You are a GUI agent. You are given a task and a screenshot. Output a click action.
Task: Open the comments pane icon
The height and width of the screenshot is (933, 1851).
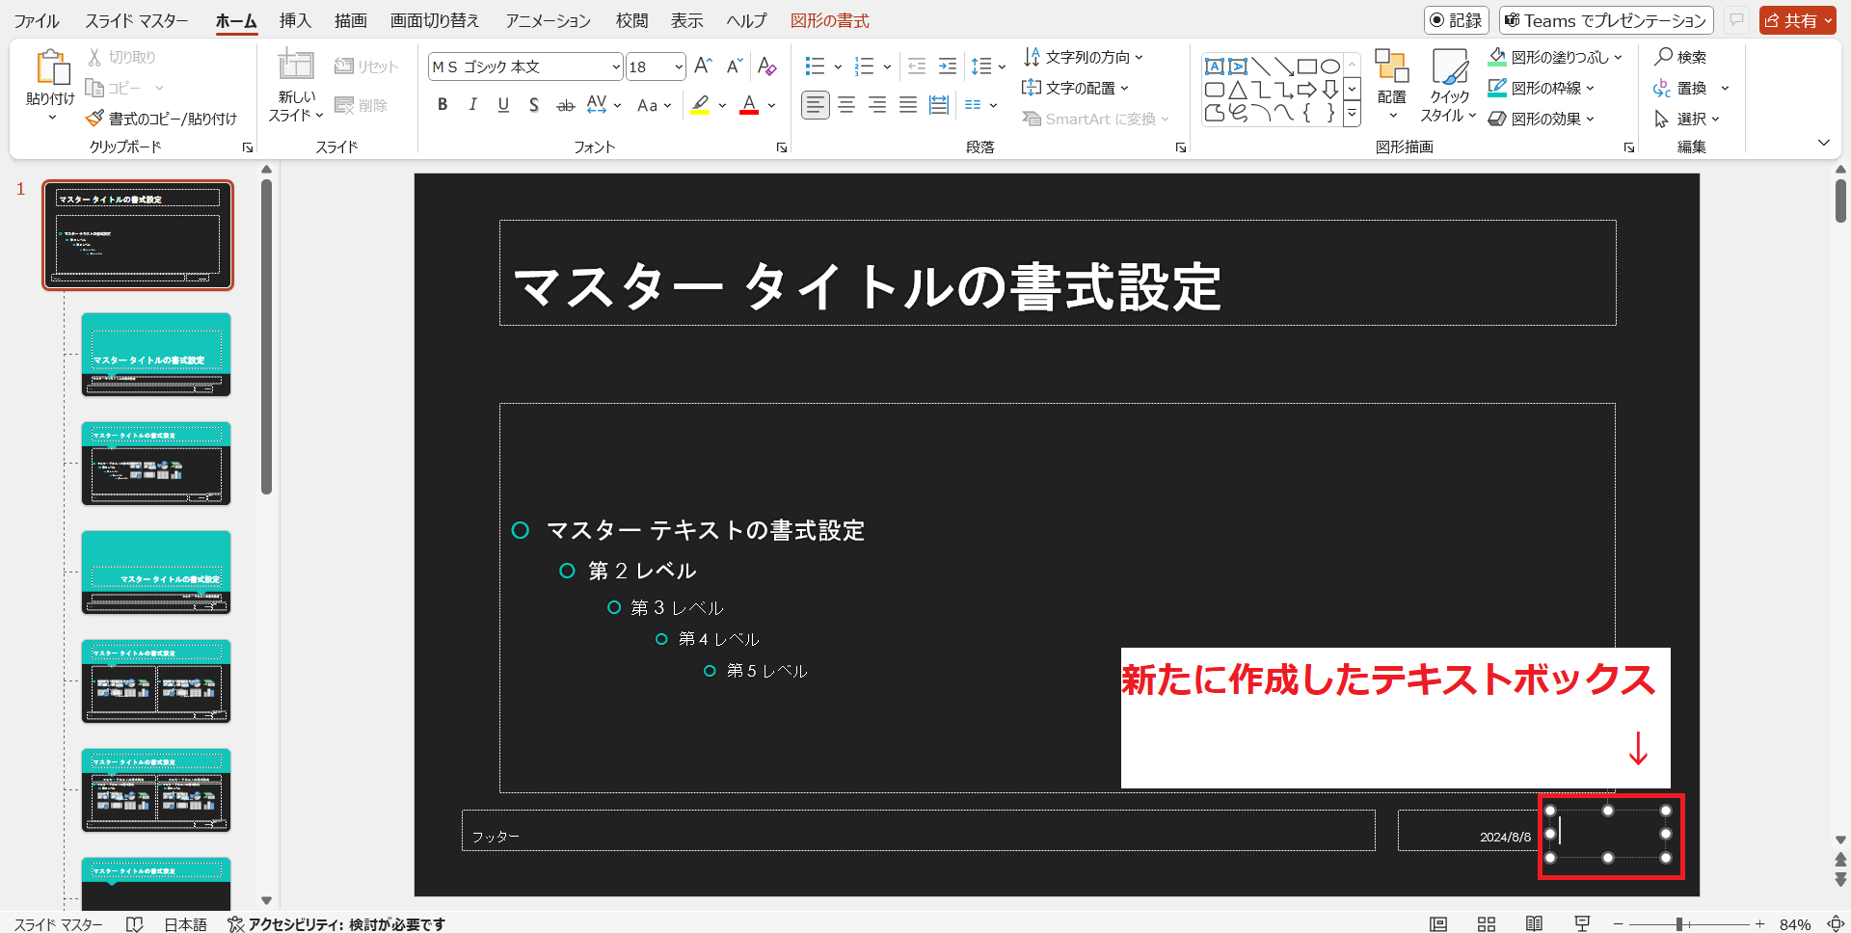1736,20
